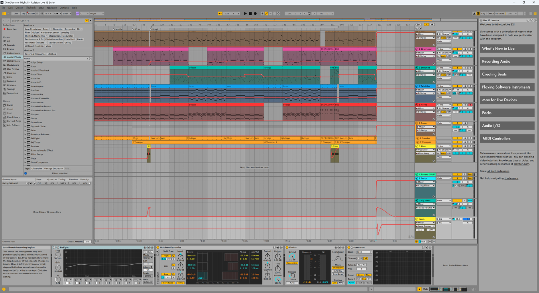Expand the Auto Filter device entry
This screenshot has height=293, width=539.
click(x=25, y=75)
